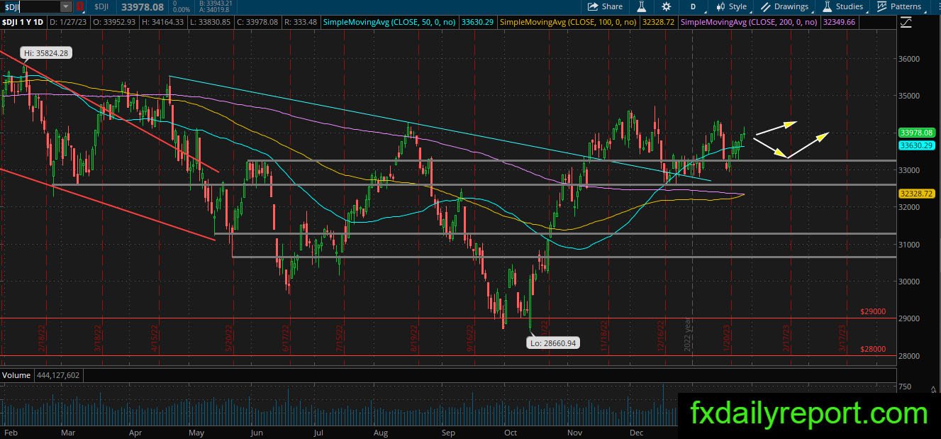Open the Drawings menu
Image resolution: width=941 pixels, height=439 pixels.
pos(785,6)
